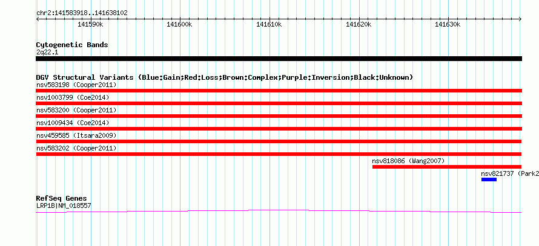Click the LRP1B|NM_018557 gene label
The height and width of the screenshot is (246, 539).
pyautogui.click(x=64, y=206)
